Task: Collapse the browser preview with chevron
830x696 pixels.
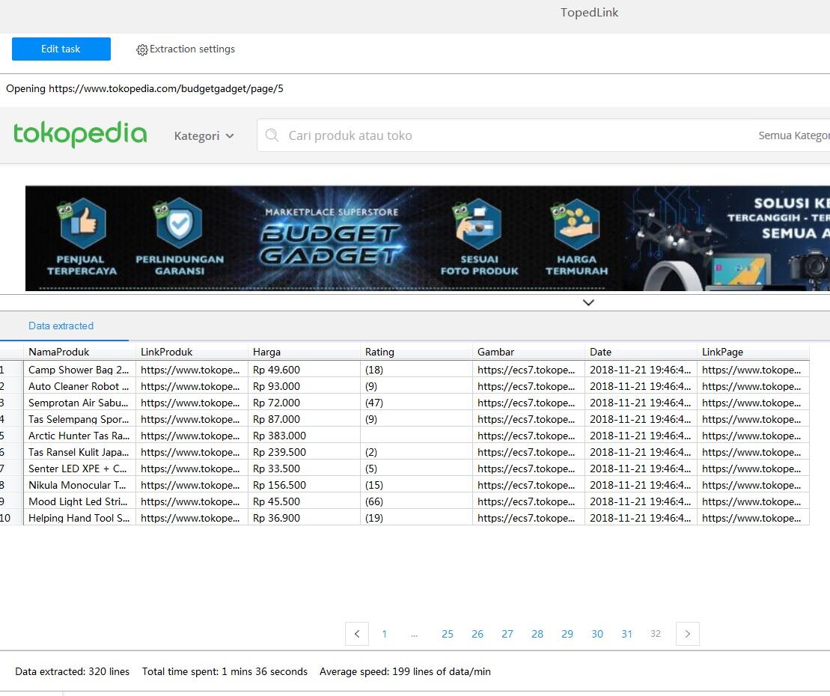Action: [588, 302]
